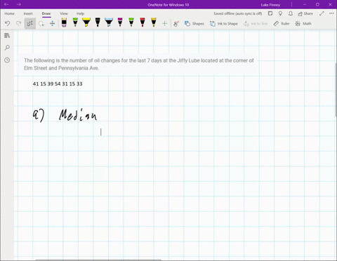Show notebook navigation panes
337x261 pixels.
[x=7, y=35]
